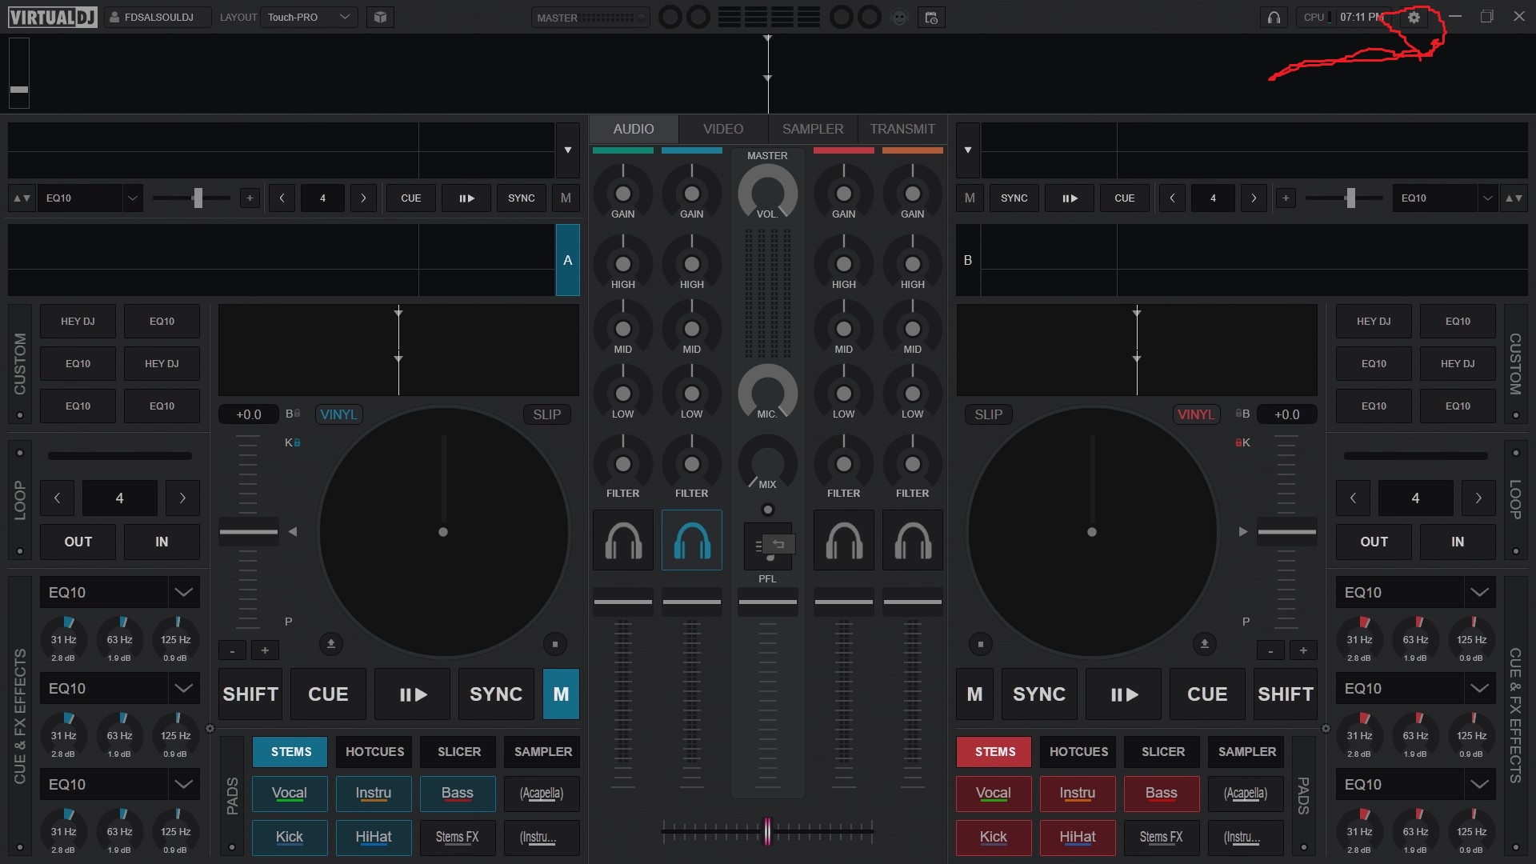Open EQ10 effect dropdown in right top bar
1536x864 pixels.
tap(1446, 198)
